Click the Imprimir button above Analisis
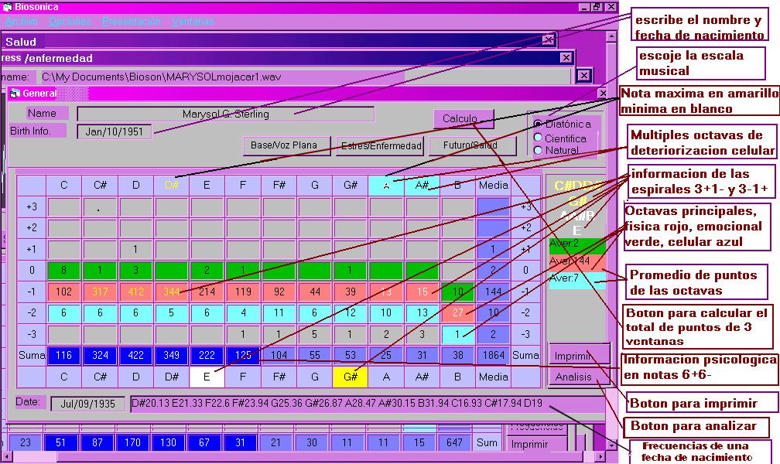 coord(573,356)
